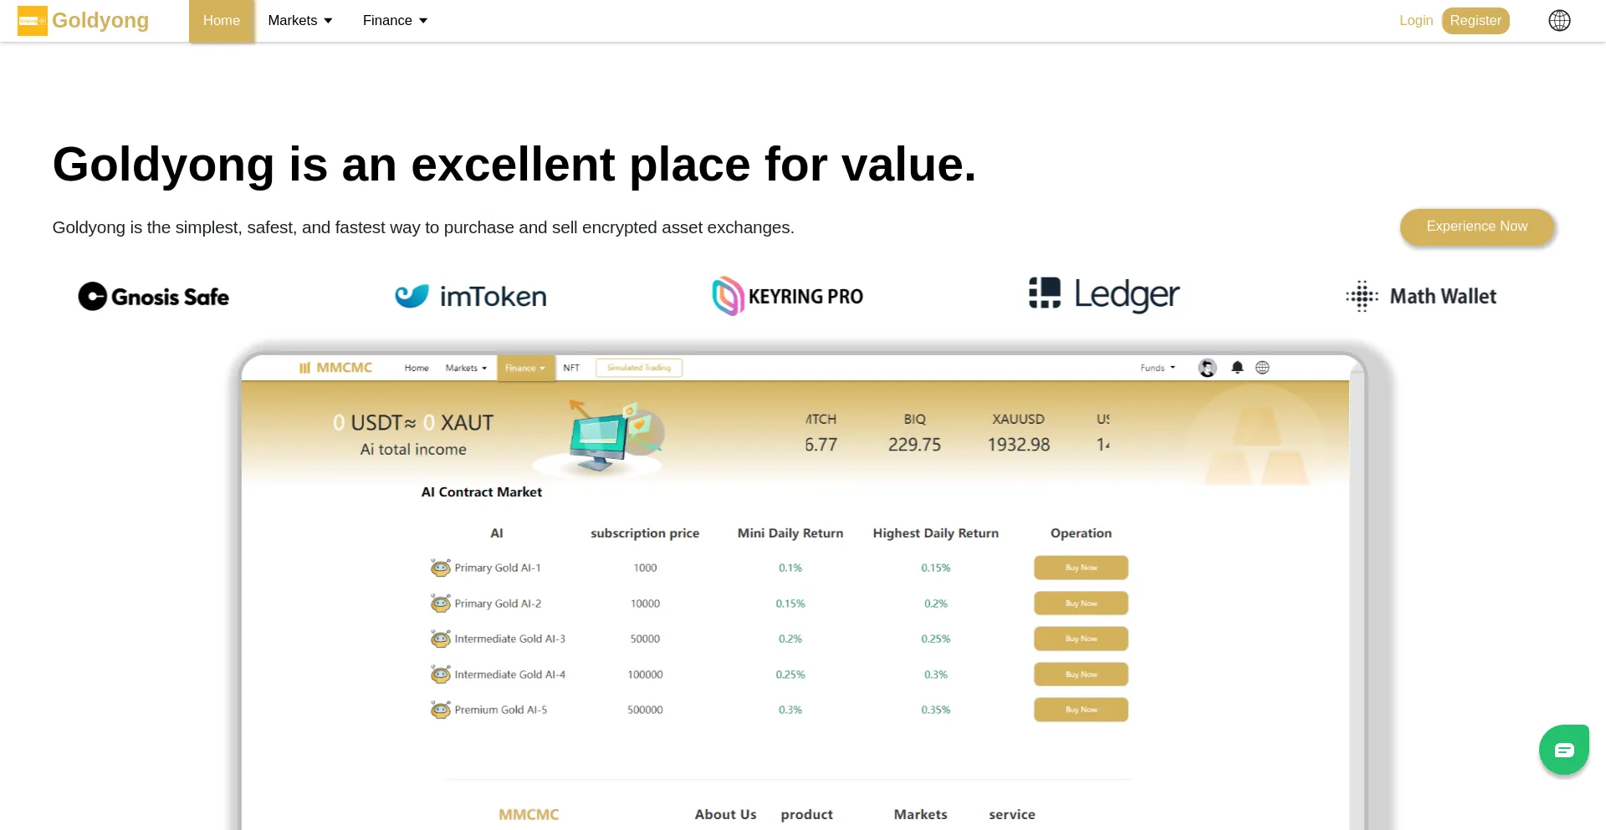Click the Keyring Pro logo

point(787,296)
